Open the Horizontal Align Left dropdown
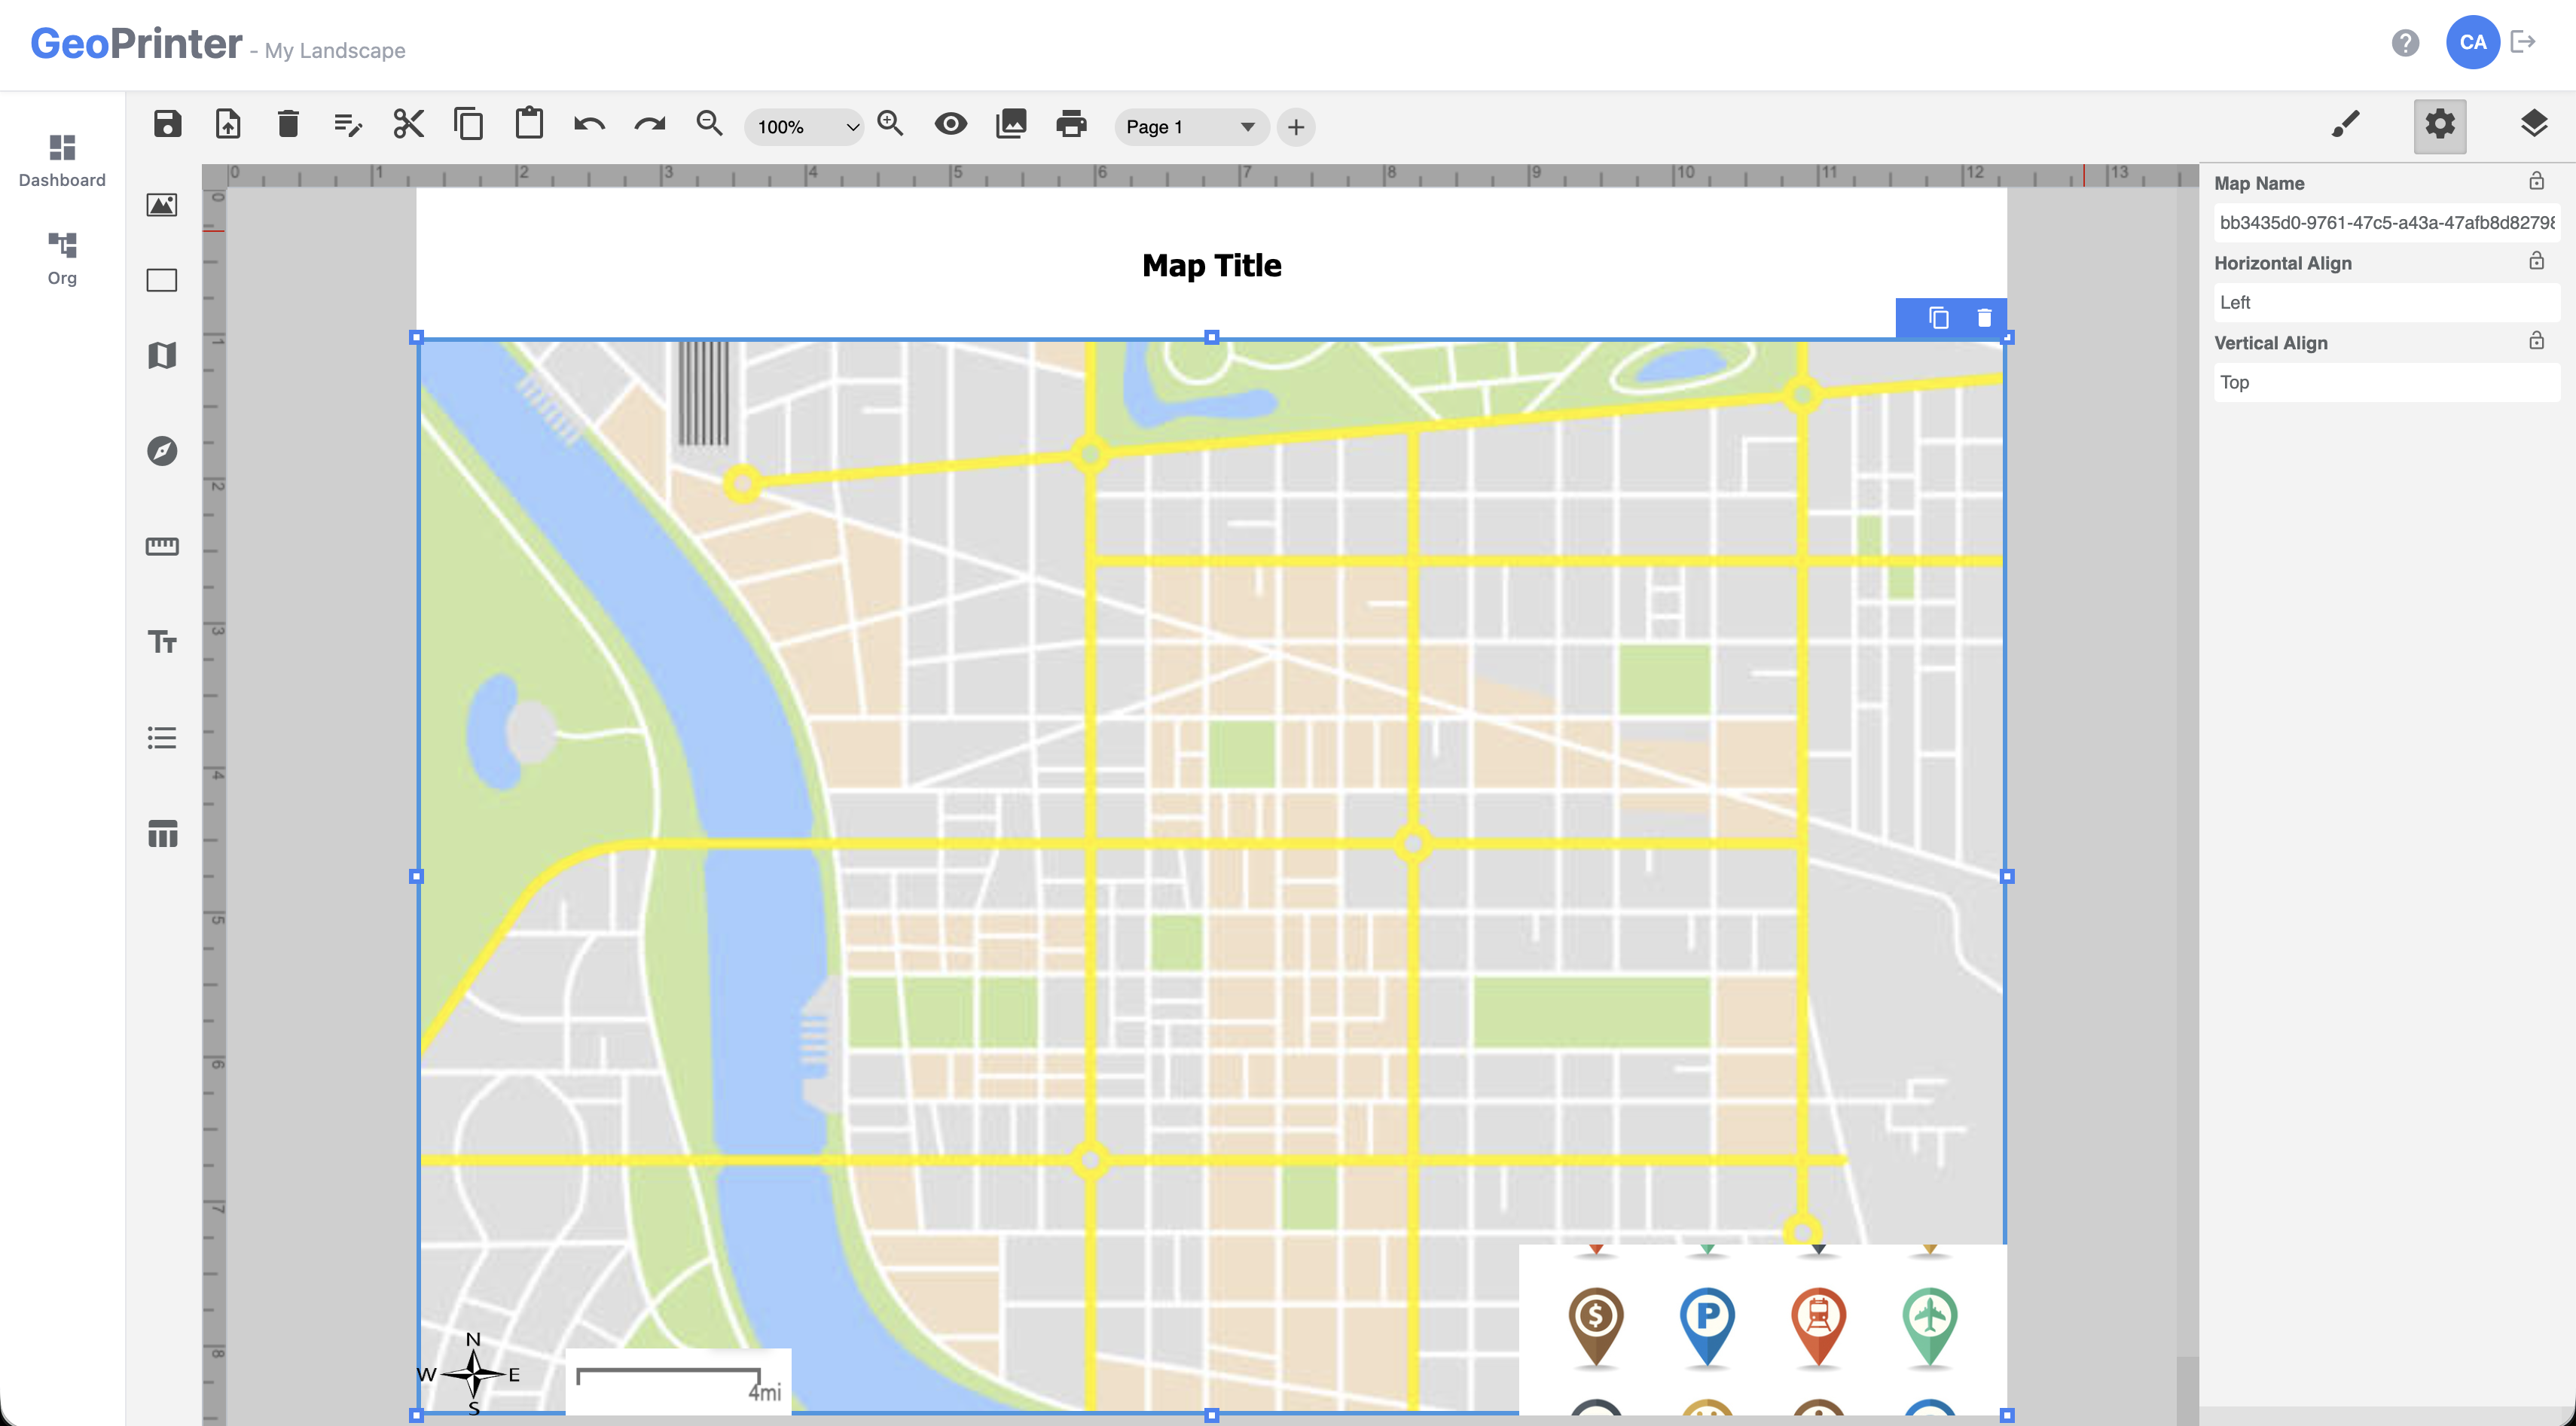The height and width of the screenshot is (1426, 2576). click(2387, 303)
